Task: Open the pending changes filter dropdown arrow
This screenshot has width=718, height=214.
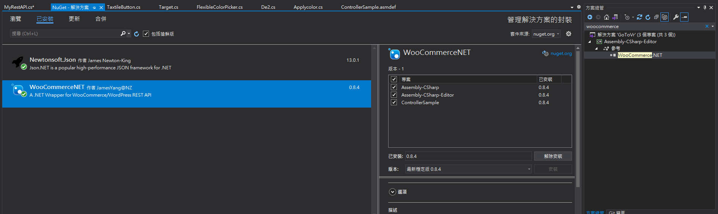Action: click(633, 17)
